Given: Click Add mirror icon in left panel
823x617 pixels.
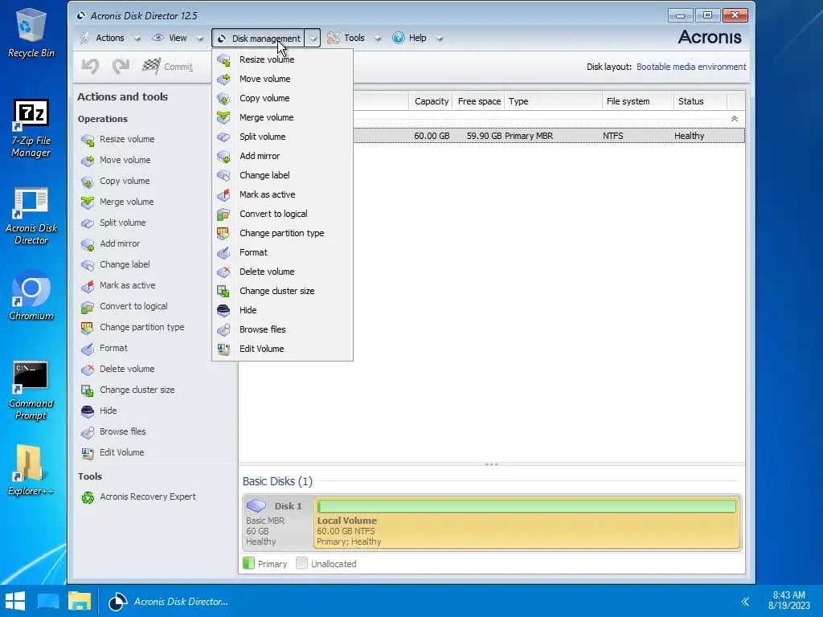Looking at the screenshot, I should click(87, 244).
